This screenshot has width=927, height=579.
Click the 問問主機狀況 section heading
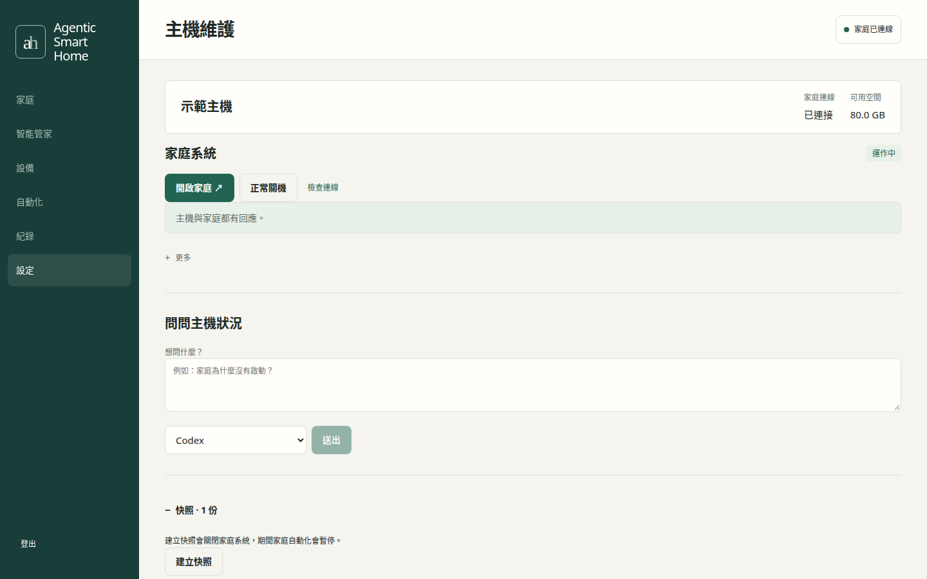tap(203, 324)
